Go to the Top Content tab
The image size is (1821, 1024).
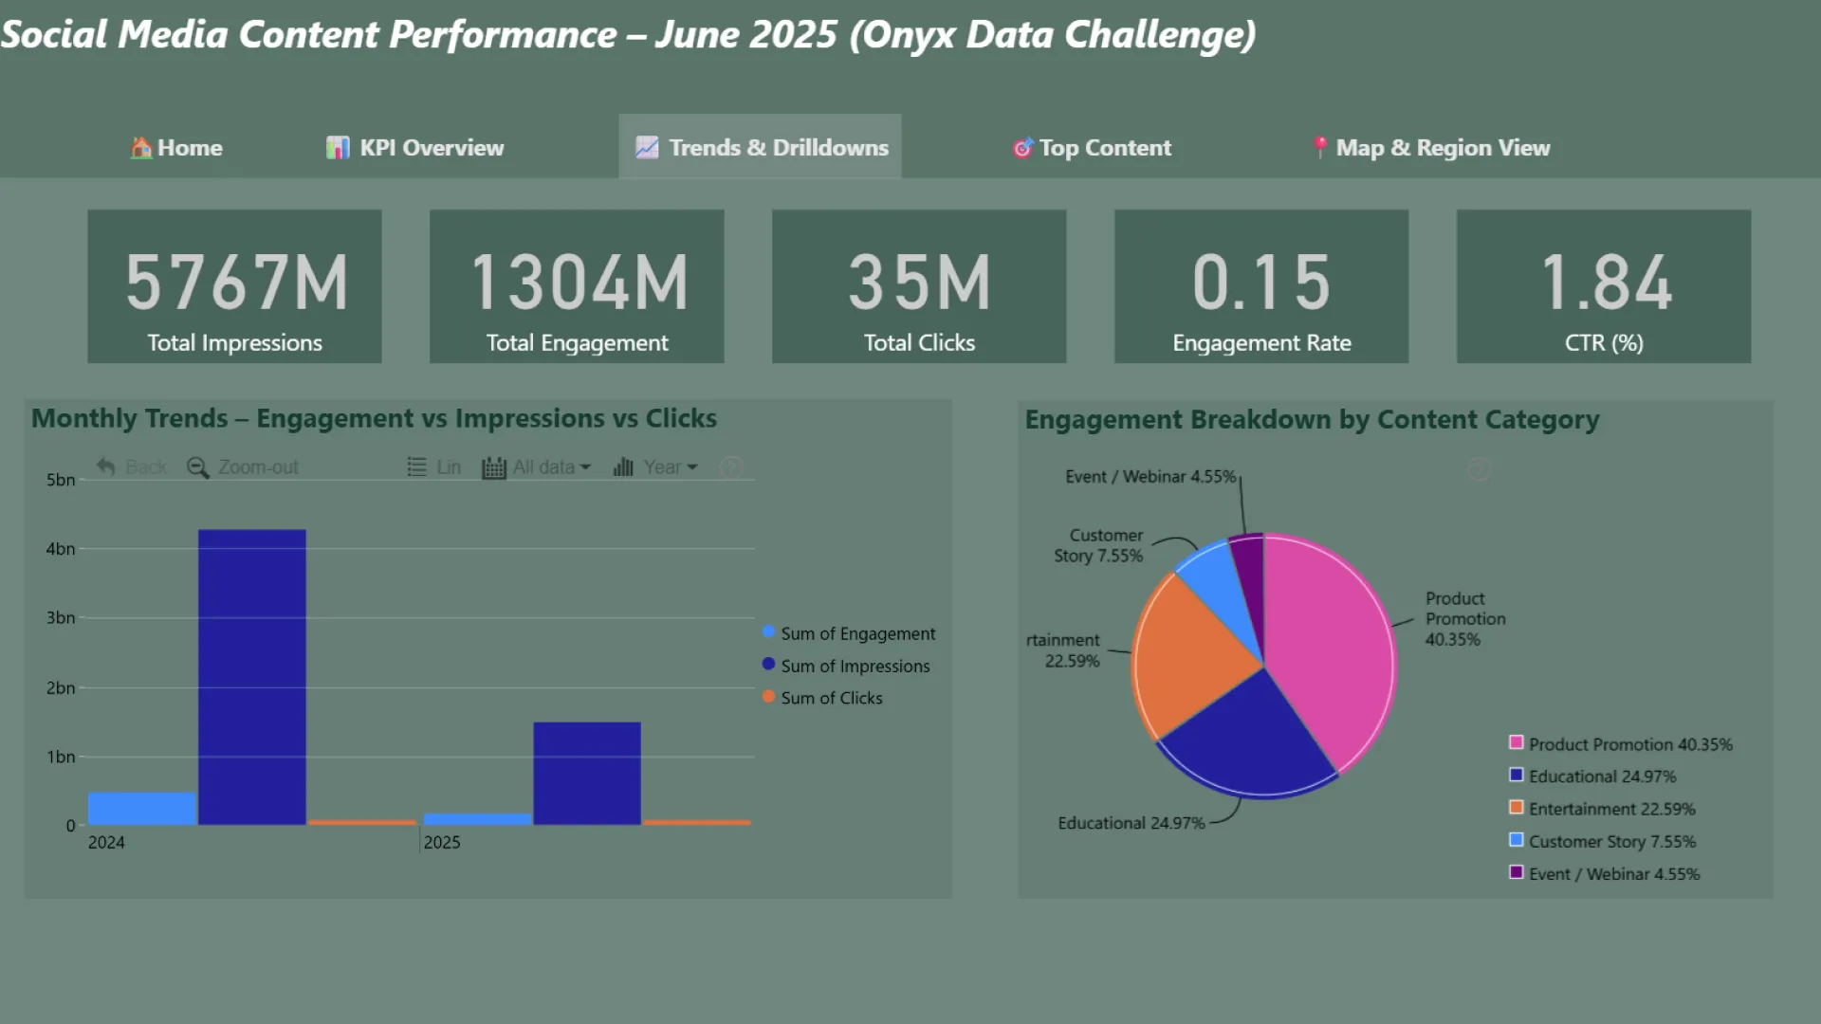tap(1092, 148)
